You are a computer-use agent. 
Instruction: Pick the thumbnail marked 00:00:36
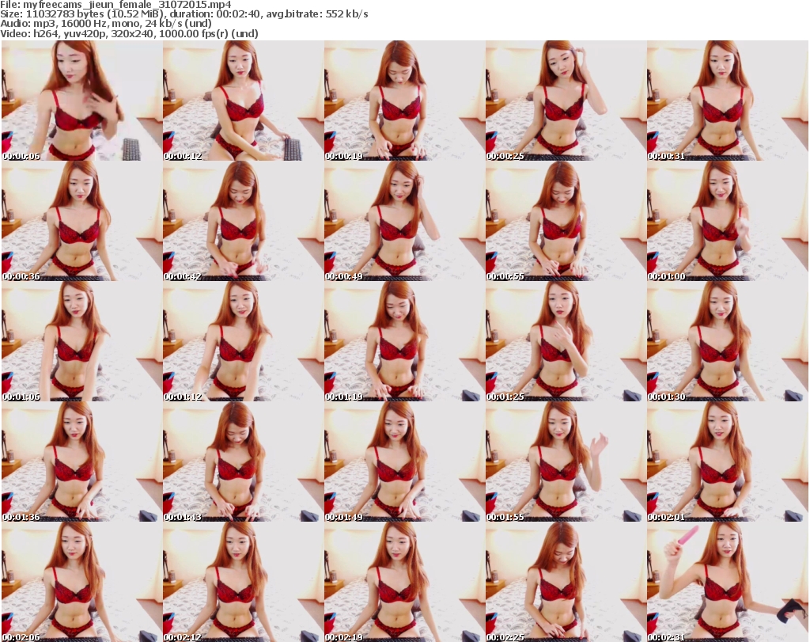[x=81, y=221]
